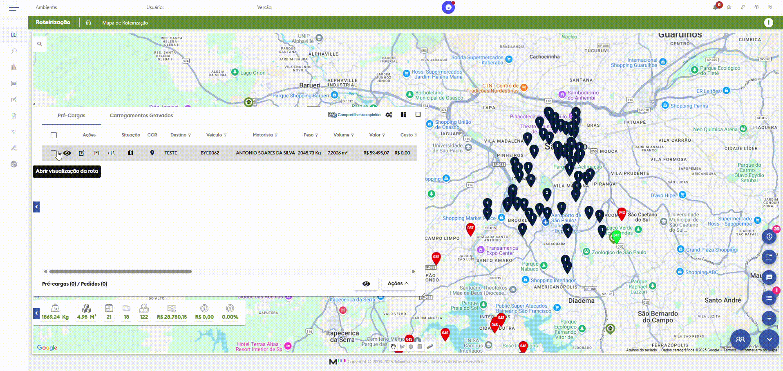Click the home icon in the green breadcrumb bar
The width and height of the screenshot is (783, 371).
coord(88,22)
